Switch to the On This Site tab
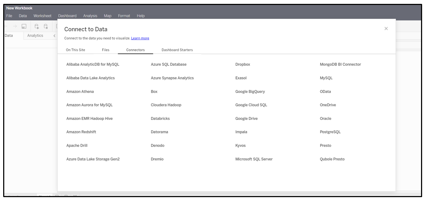Screen dimensions: 426x201 click(x=75, y=50)
